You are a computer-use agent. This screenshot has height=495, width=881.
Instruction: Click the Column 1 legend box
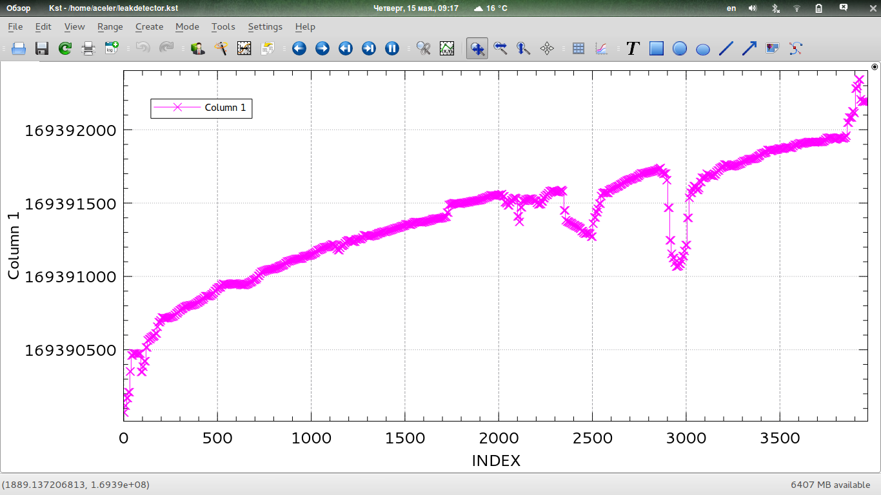pos(201,108)
